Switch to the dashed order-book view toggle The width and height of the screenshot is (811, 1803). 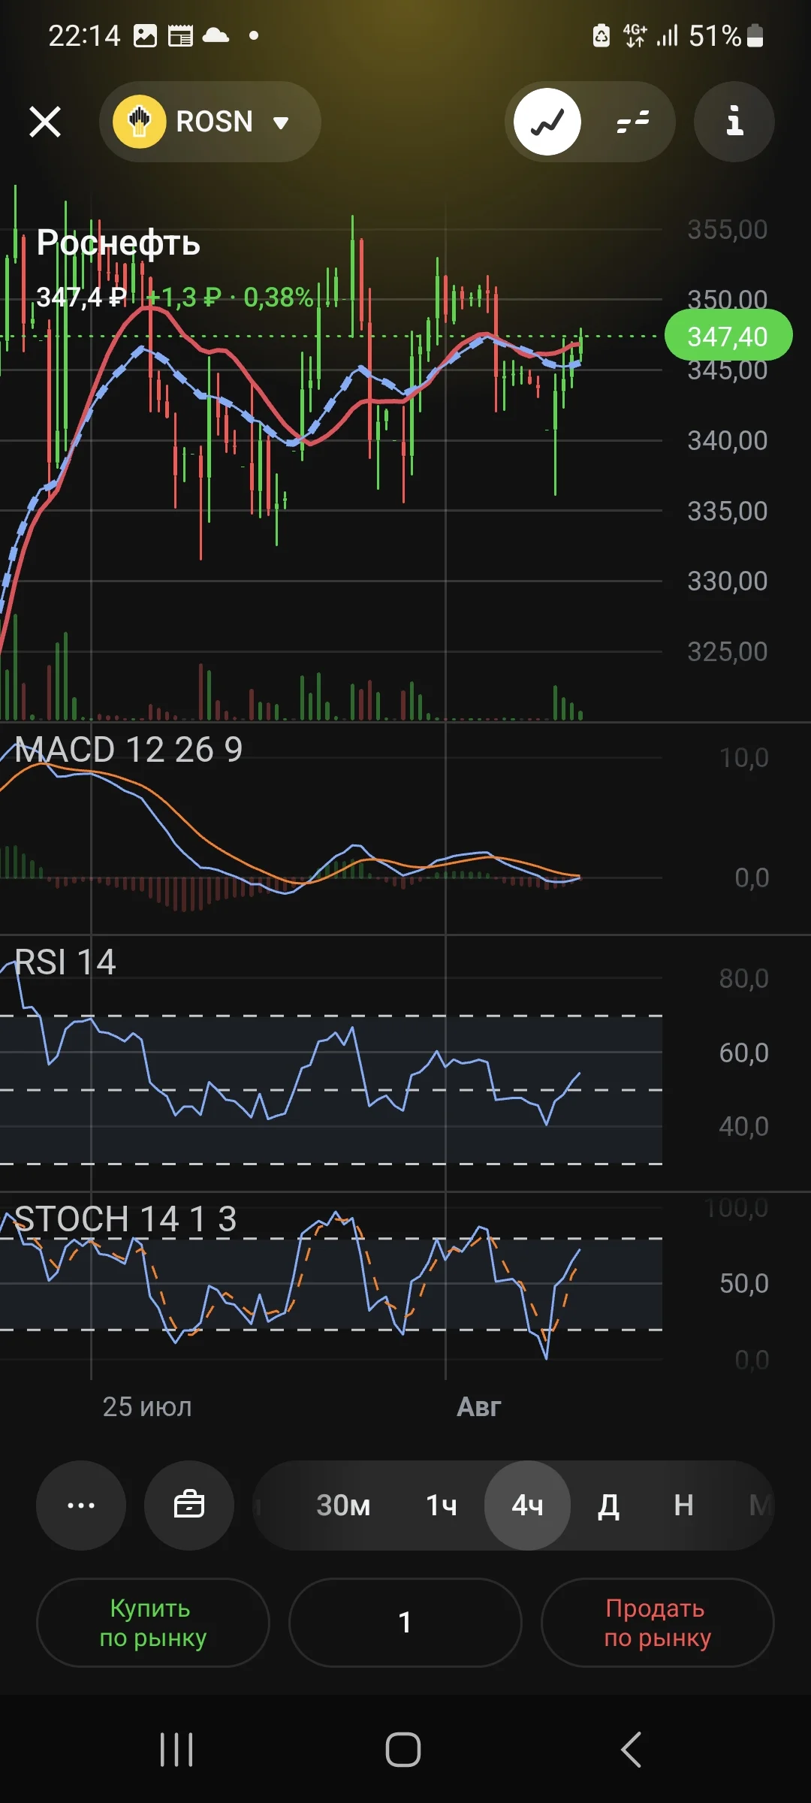point(632,122)
